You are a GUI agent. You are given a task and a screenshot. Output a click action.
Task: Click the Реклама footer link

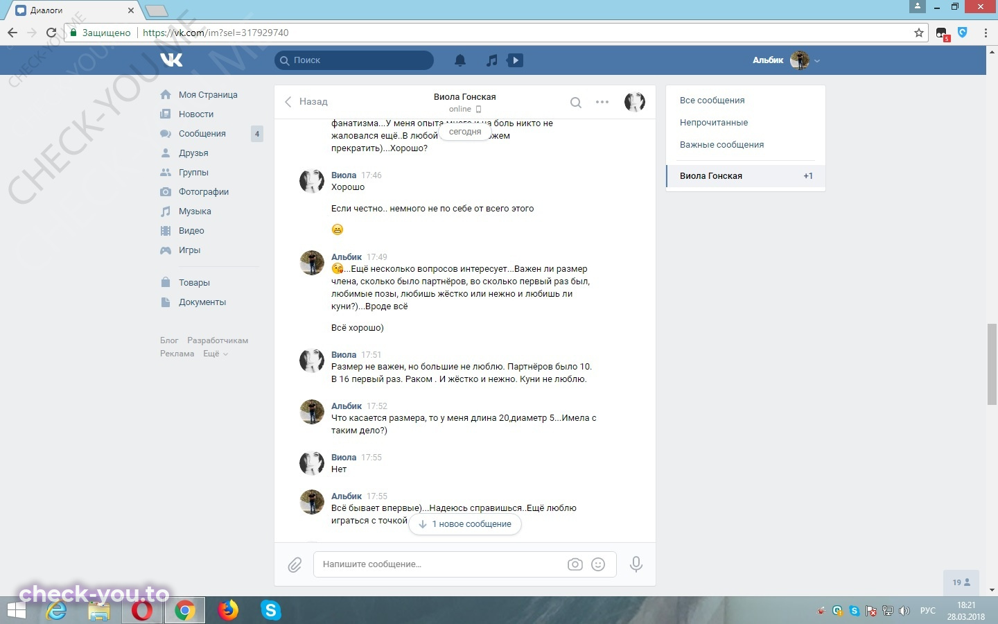tap(177, 354)
